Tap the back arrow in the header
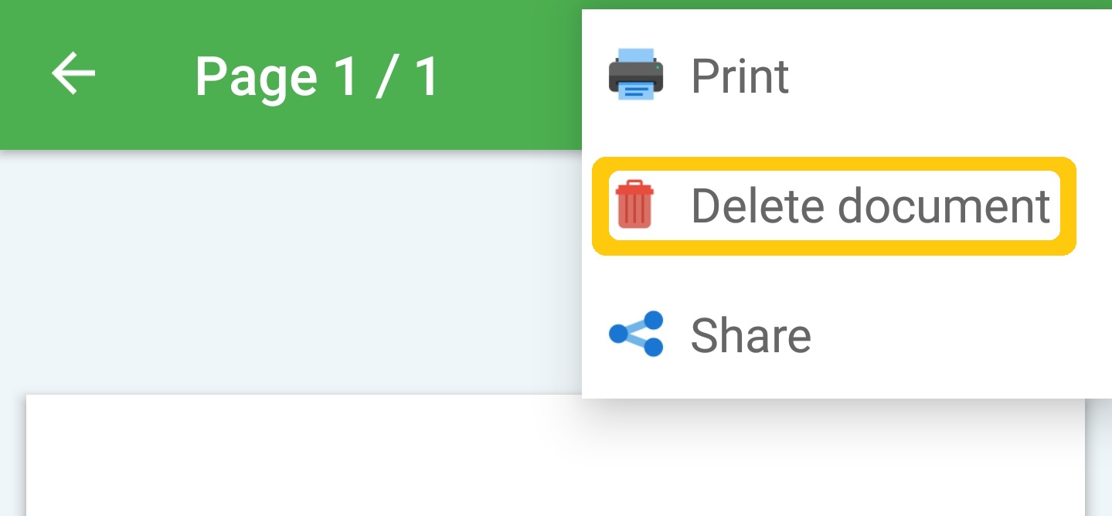 tap(73, 74)
